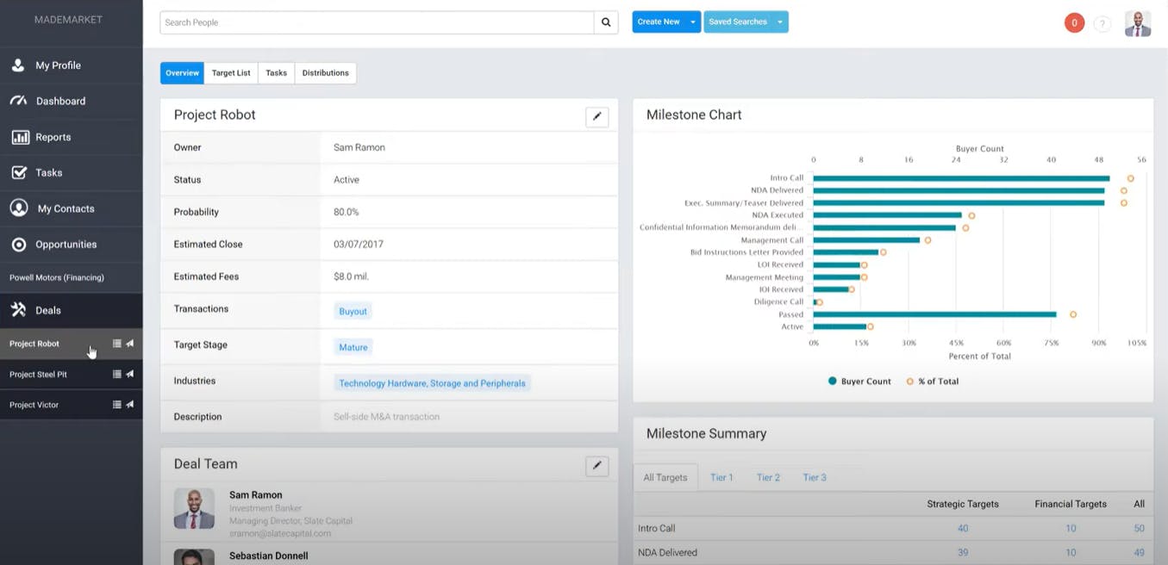Image resolution: width=1168 pixels, height=565 pixels.
Task: Select Project Robot in sidebar
Action: click(34, 344)
